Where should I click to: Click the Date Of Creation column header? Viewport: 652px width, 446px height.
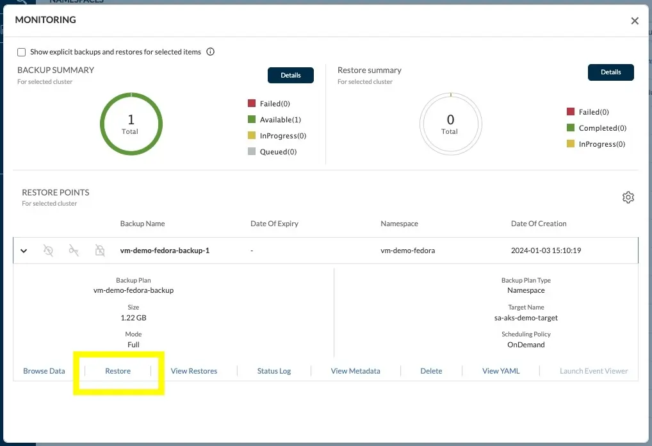539,224
